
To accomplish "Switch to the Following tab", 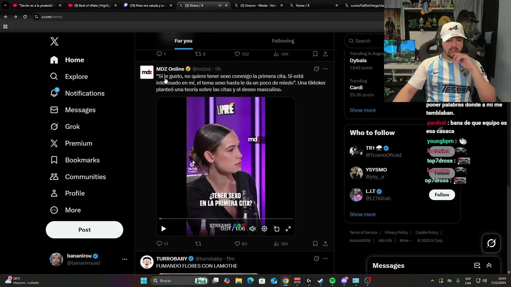I will point(283,41).
